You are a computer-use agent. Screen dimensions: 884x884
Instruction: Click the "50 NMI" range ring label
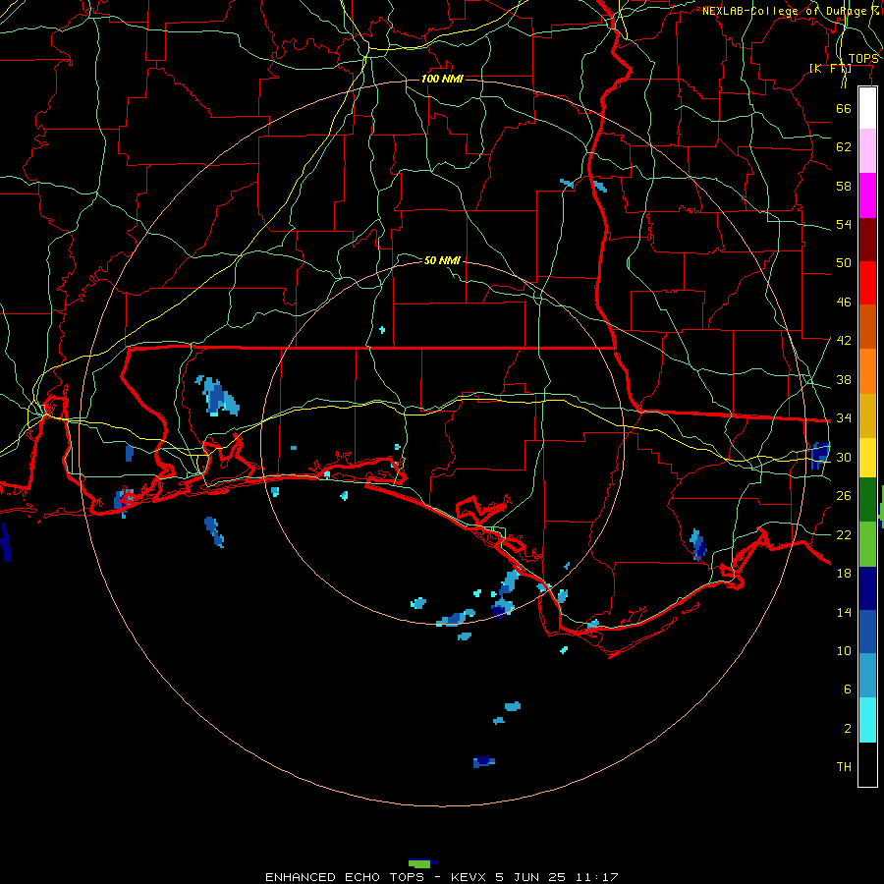click(x=442, y=260)
